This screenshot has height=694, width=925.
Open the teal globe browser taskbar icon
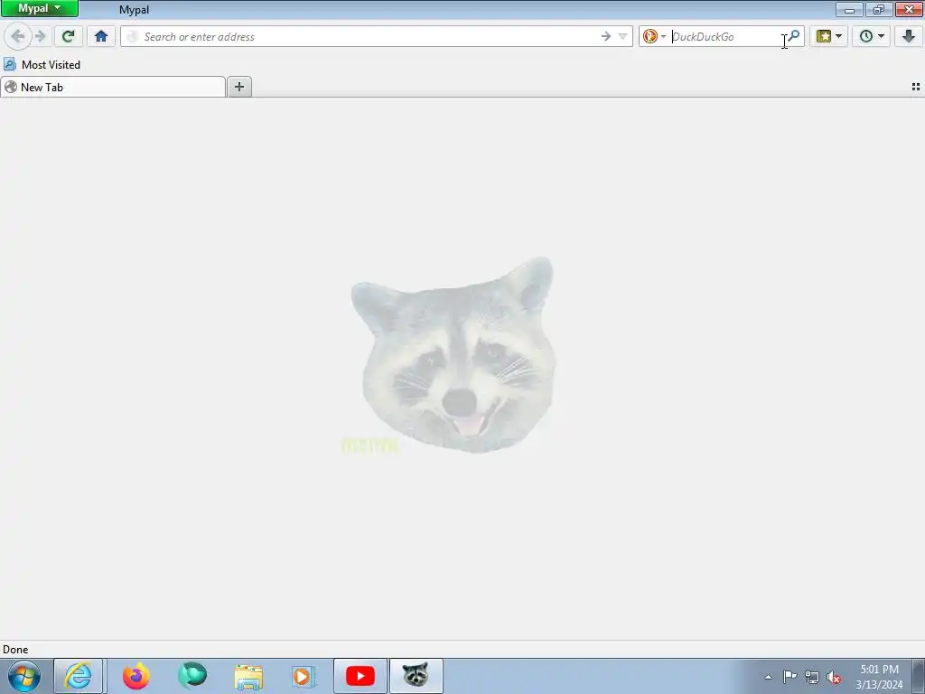(192, 676)
